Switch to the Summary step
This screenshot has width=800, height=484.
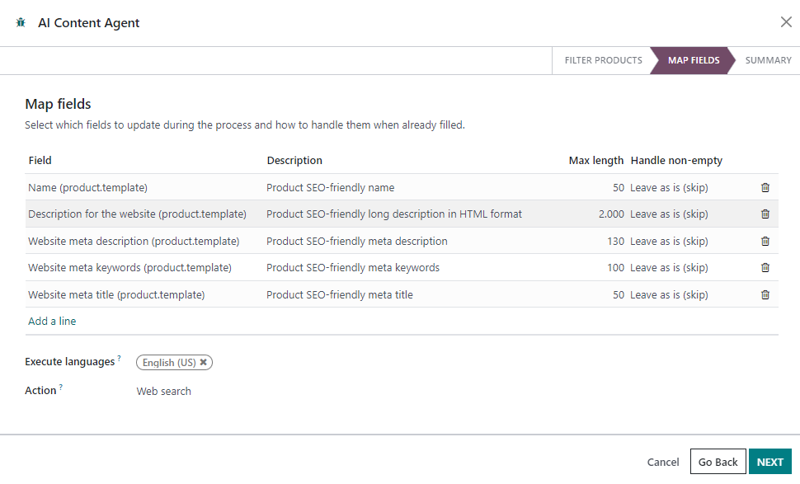pos(768,60)
